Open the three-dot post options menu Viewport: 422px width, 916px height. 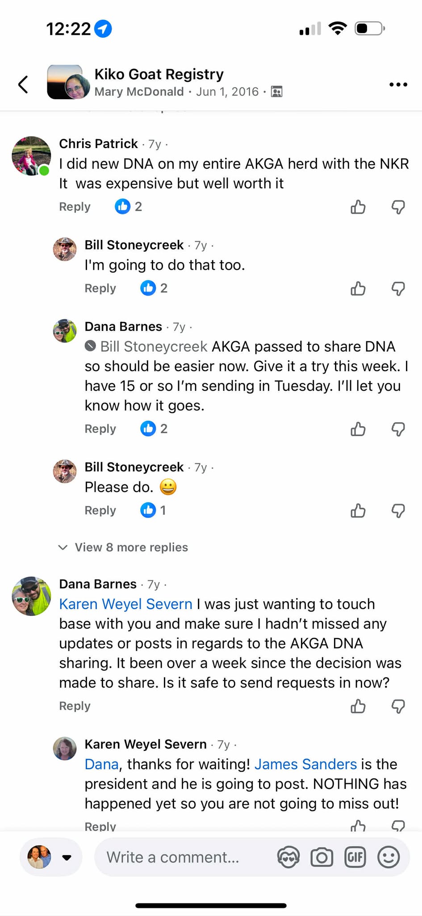click(398, 85)
